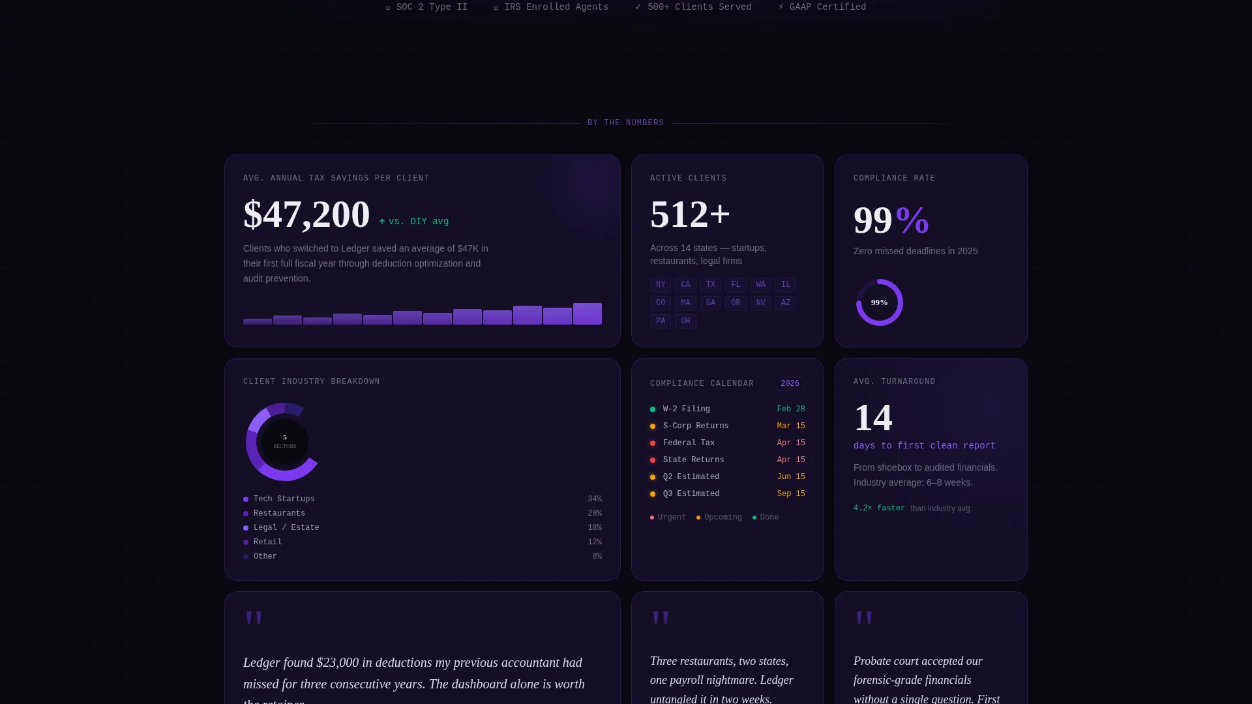Click the Retail legend row
This screenshot has height=704, width=1252.
tap(423, 542)
